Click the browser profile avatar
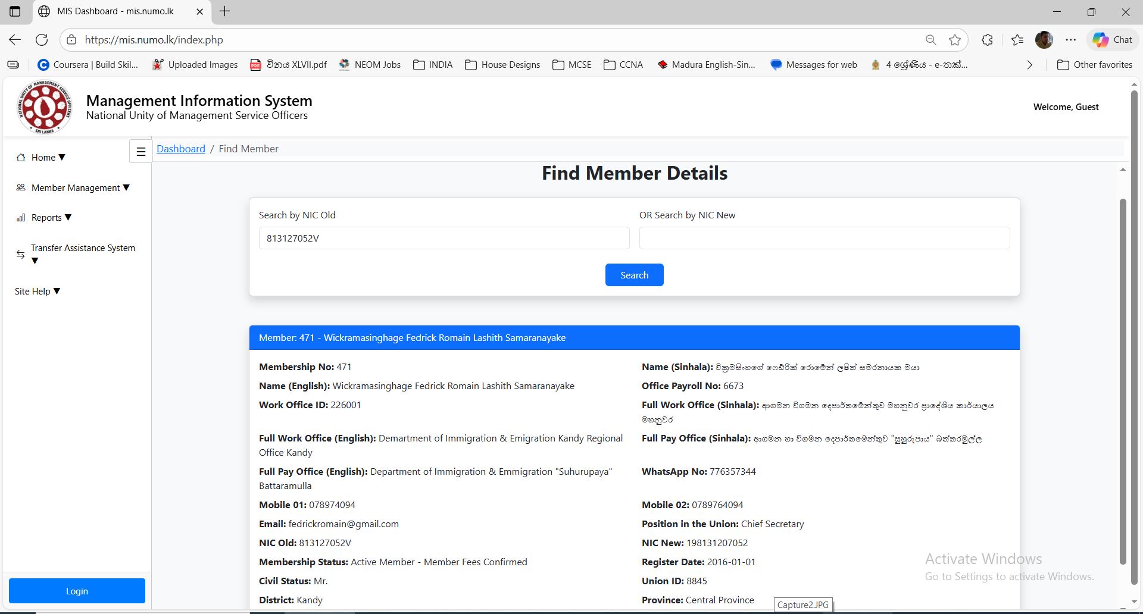1143x614 pixels. (x=1044, y=40)
